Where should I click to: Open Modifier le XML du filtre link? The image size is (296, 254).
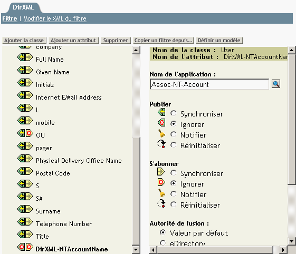[x=55, y=18]
